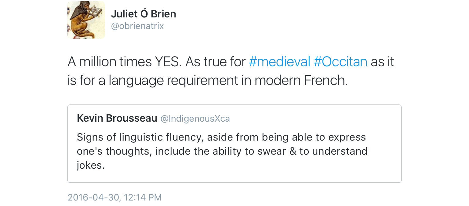469x206 pixels.
Task: Click the time "12:14 PM"
Action: point(143,197)
